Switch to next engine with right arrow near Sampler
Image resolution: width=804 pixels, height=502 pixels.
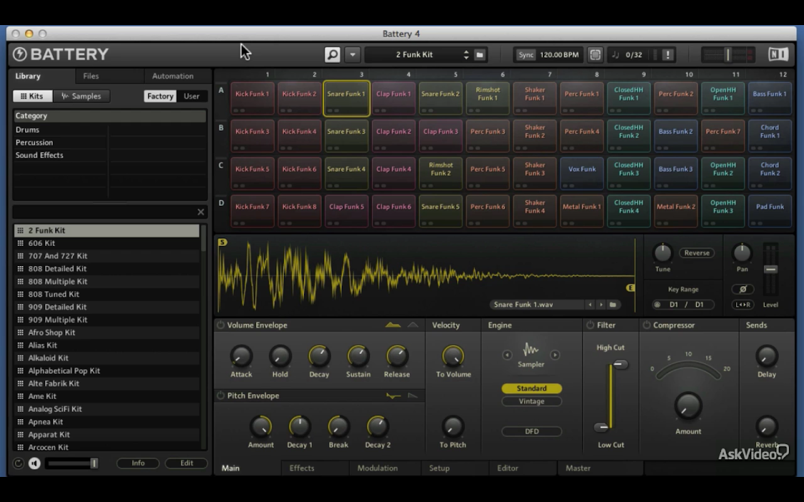point(555,355)
